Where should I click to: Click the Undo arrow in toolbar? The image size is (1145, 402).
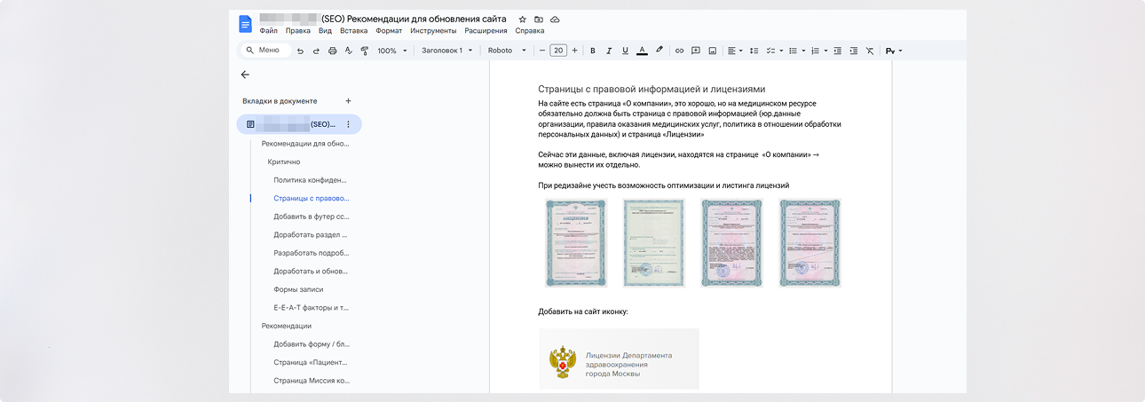[x=300, y=51]
